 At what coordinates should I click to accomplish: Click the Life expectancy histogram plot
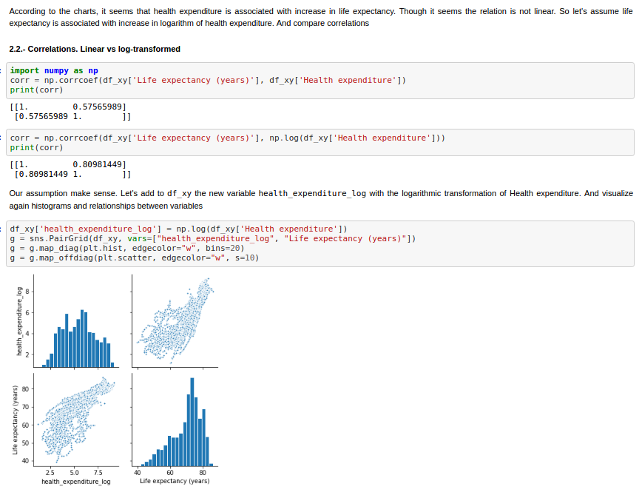[175, 420]
